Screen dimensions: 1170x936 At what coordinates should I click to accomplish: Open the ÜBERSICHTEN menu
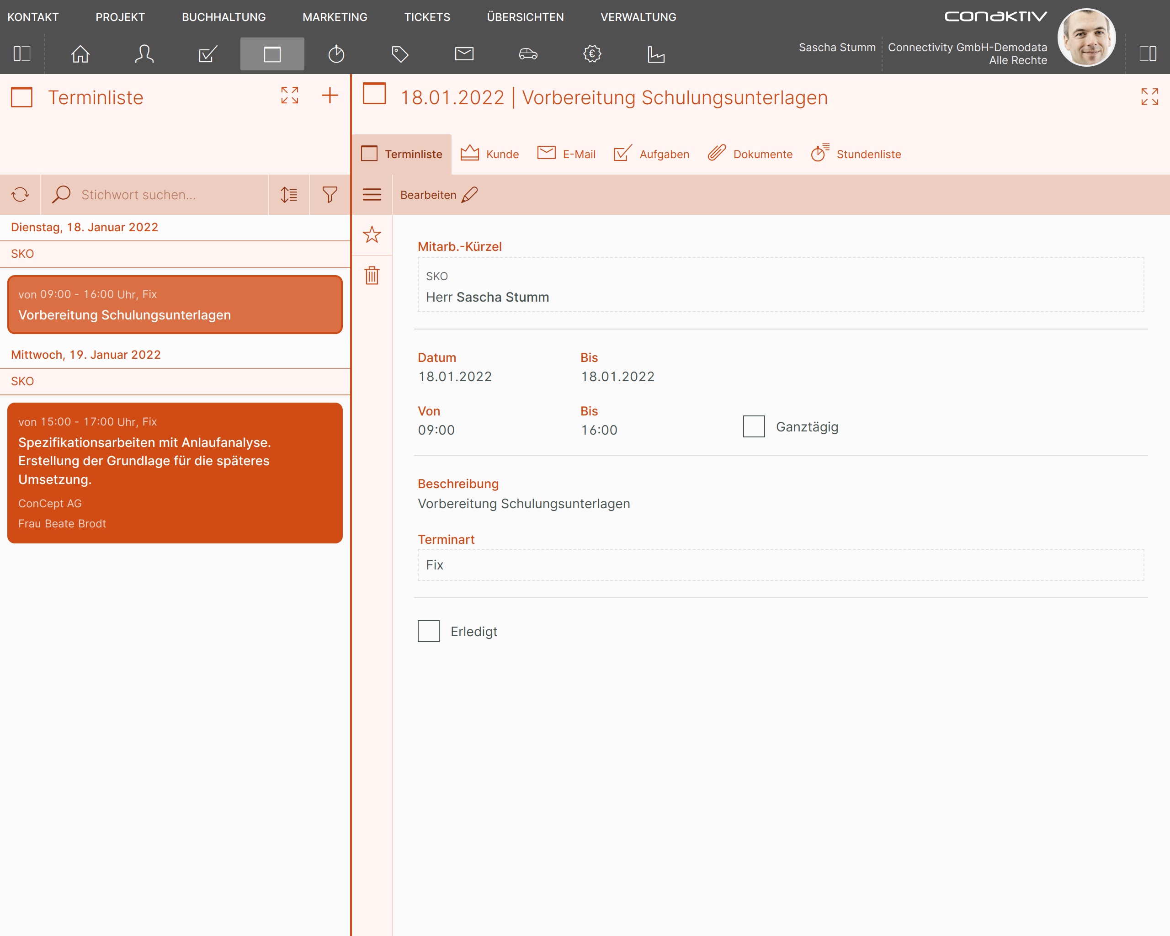point(525,17)
